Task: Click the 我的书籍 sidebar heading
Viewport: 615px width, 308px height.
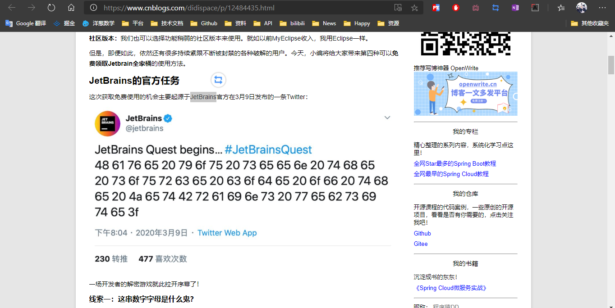Action: pos(466,263)
